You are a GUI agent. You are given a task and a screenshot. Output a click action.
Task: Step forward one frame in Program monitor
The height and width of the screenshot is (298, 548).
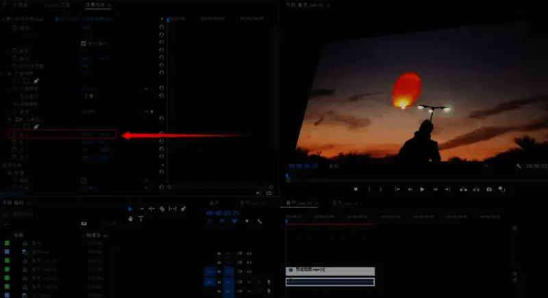pyautogui.click(x=435, y=189)
